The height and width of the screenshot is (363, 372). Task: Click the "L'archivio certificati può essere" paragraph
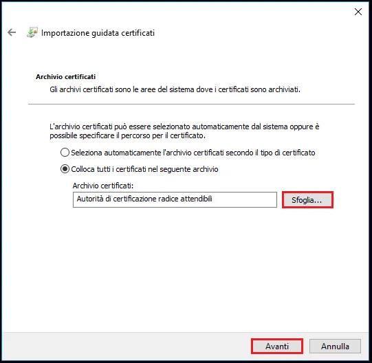click(184, 131)
